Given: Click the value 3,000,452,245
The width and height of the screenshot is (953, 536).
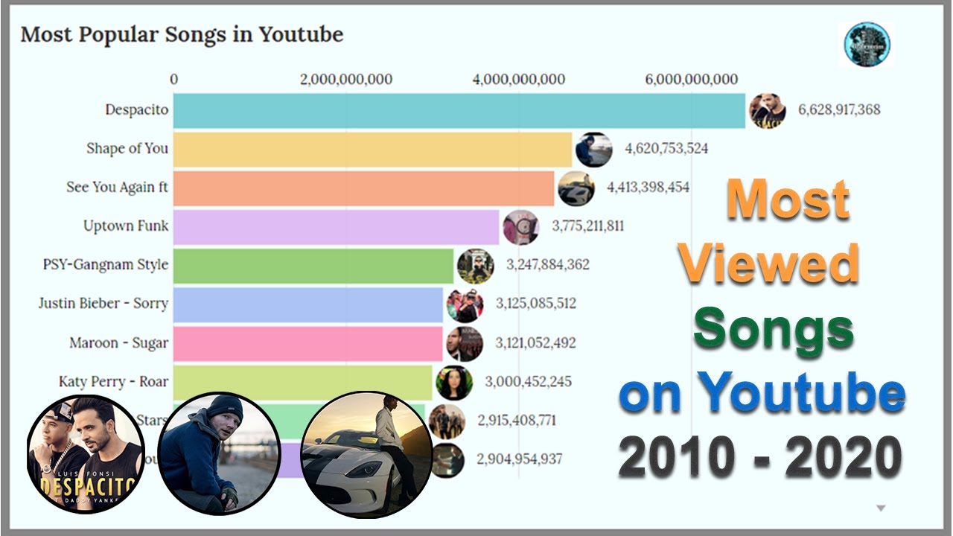Looking at the screenshot, I should click(529, 382).
